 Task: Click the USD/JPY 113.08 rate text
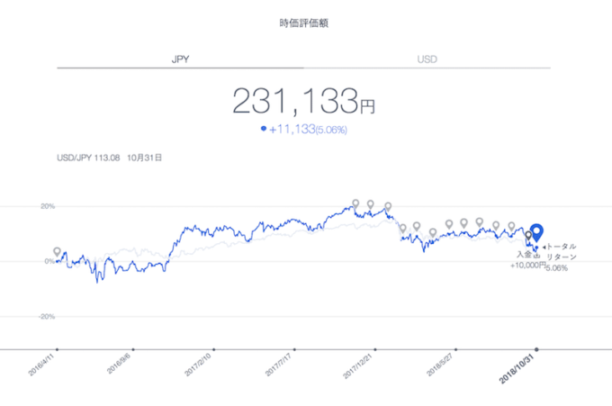88,158
